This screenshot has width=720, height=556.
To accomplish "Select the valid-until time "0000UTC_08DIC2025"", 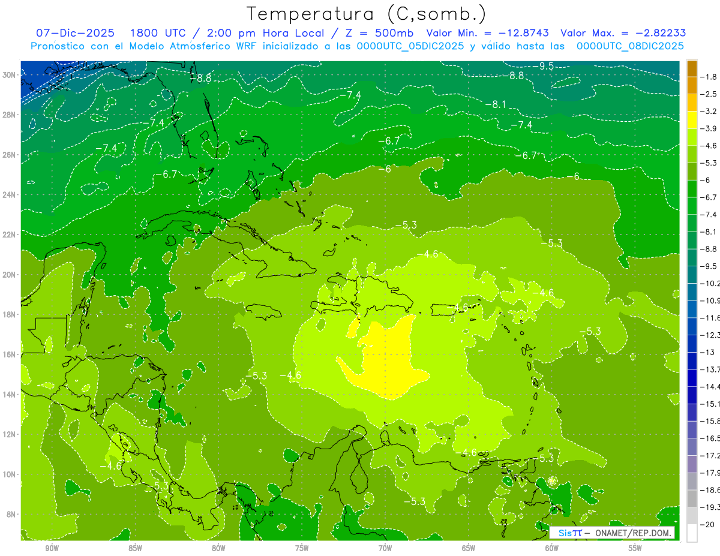I will coord(630,46).
